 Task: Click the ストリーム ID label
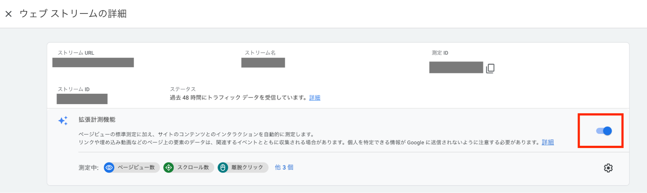click(73, 89)
